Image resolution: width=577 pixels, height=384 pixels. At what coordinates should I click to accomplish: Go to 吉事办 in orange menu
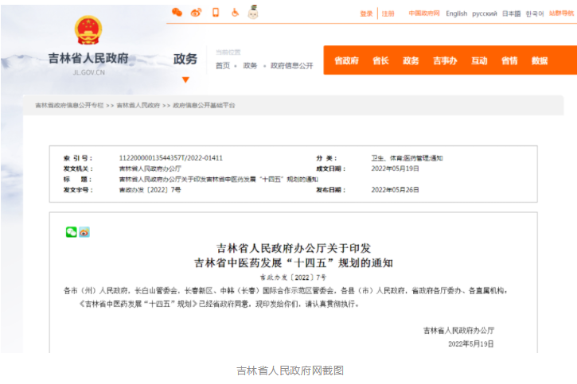pyautogui.click(x=445, y=60)
